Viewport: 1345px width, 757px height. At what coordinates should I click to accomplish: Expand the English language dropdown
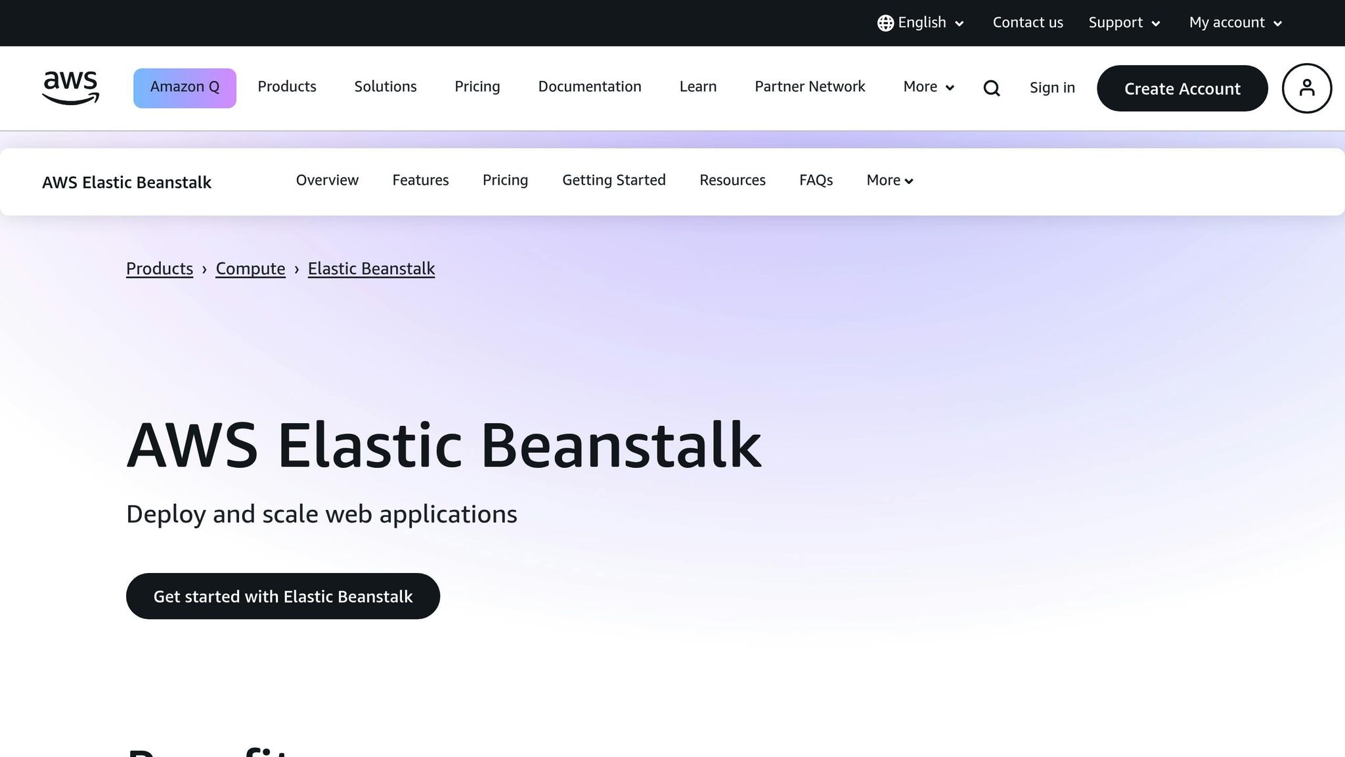[x=921, y=23]
